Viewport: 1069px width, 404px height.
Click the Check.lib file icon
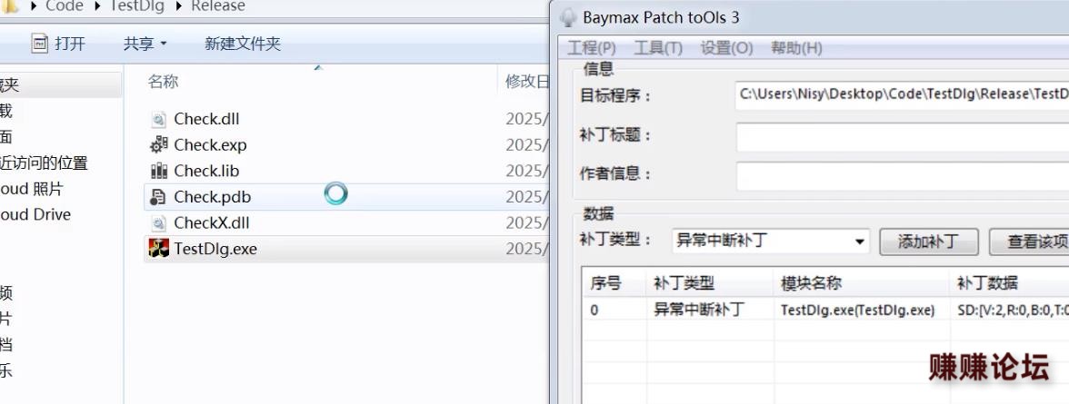click(158, 171)
